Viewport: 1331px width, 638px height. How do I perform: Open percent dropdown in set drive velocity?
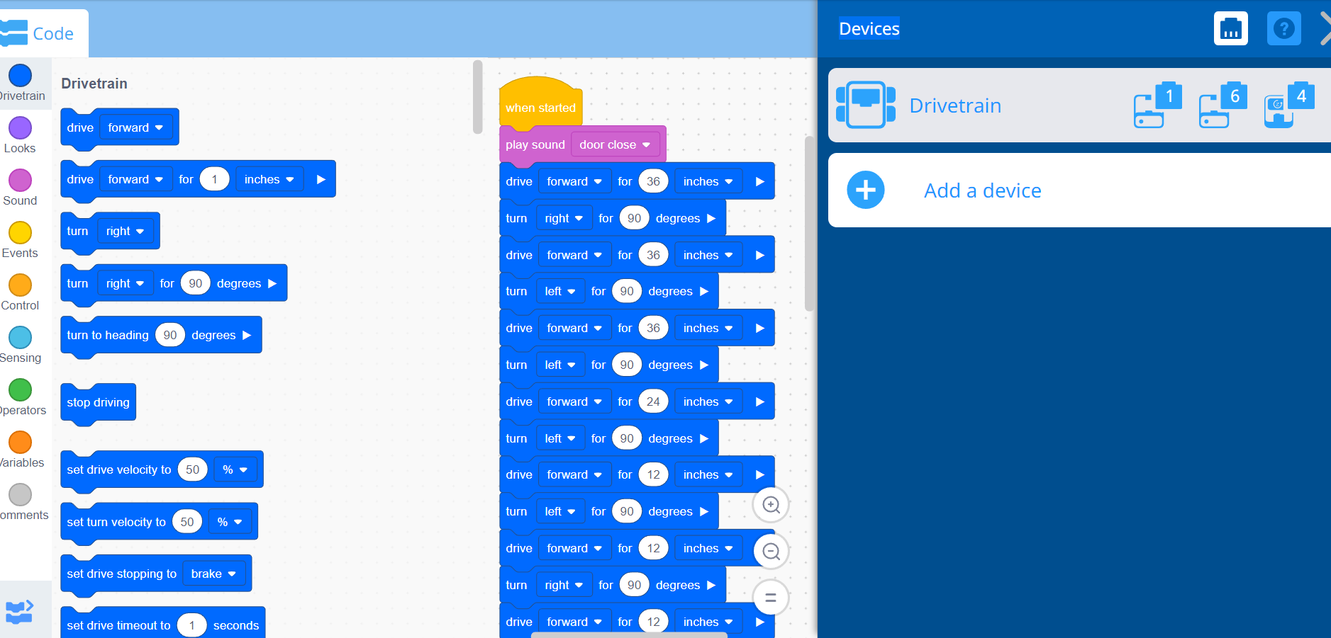tap(235, 469)
